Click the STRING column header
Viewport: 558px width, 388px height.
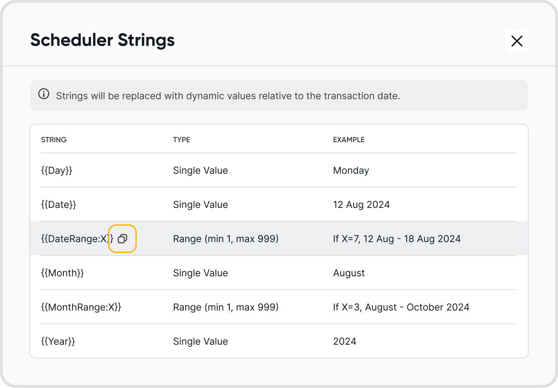point(54,140)
